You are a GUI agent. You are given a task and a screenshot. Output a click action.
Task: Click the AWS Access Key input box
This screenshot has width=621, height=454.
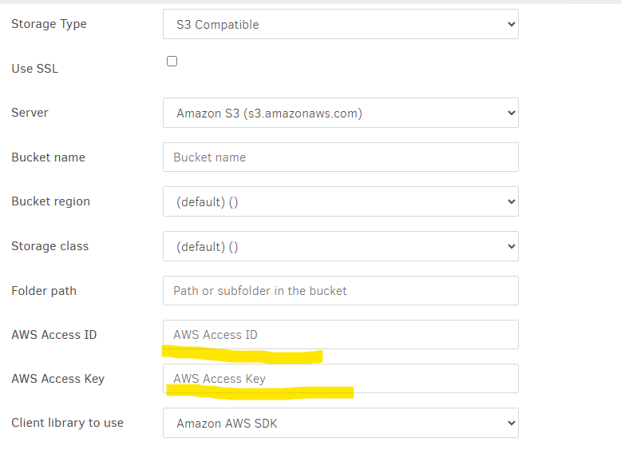[340, 379]
